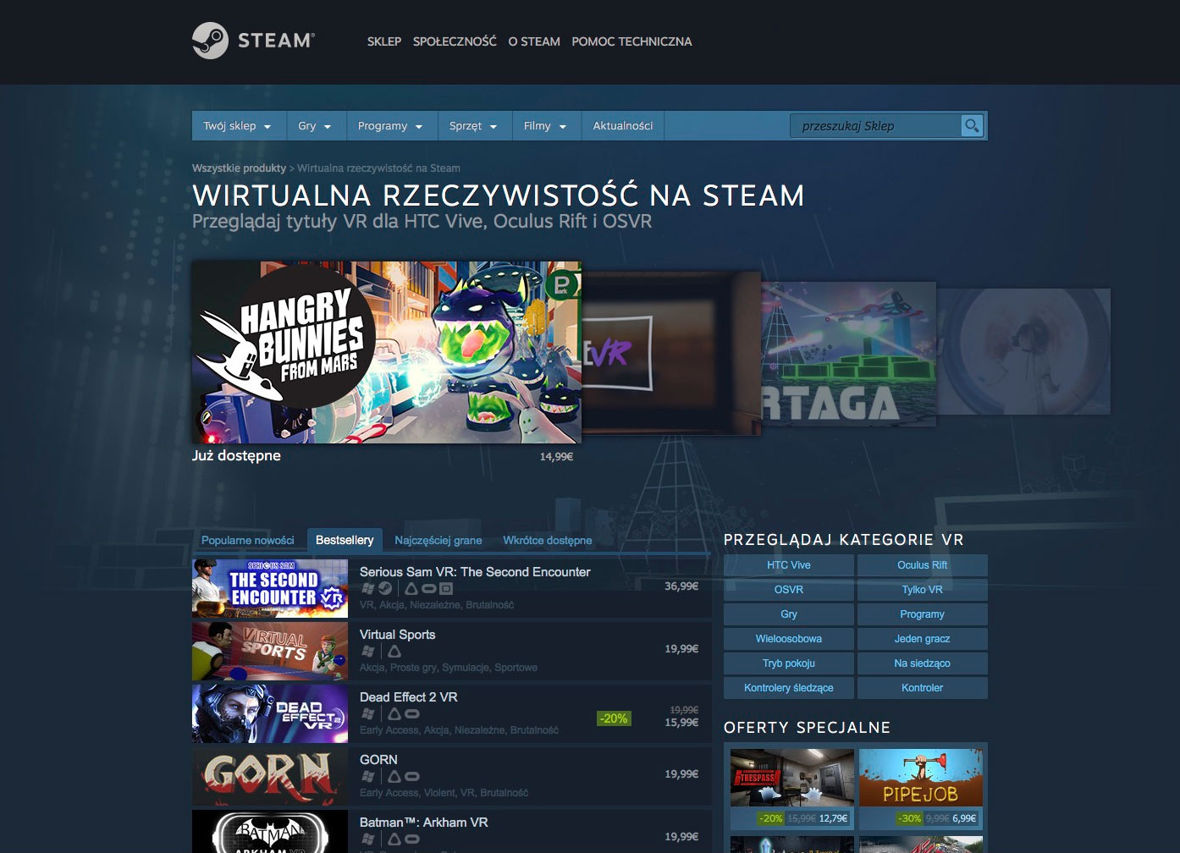Open the Batman: Arkham VR title

(x=424, y=823)
